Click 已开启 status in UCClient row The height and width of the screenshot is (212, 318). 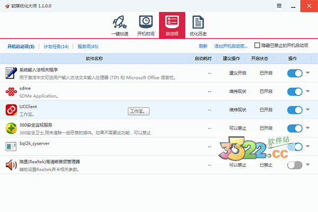pos(266,110)
